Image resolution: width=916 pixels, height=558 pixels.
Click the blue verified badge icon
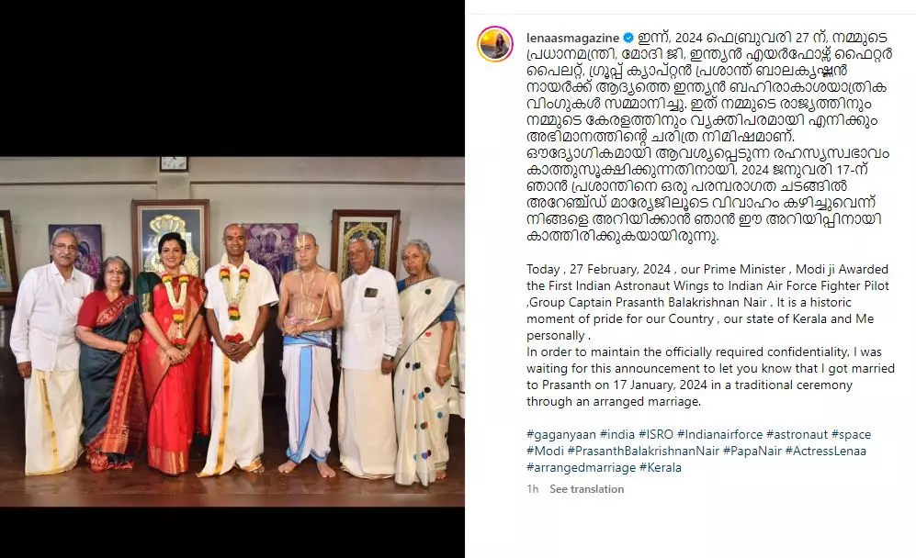pyautogui.click(x=628, y=38)
